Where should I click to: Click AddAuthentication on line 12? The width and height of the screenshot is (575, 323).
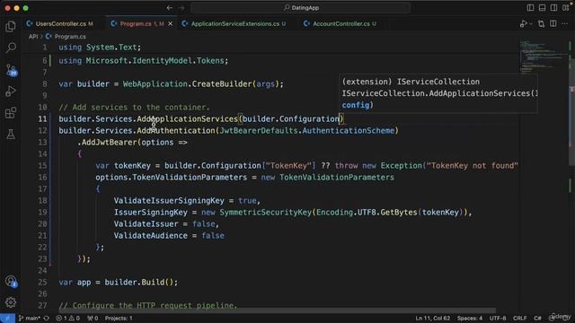pyautogui.click(x=176, y=131)
